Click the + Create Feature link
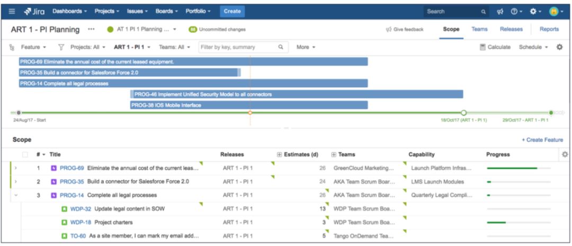Viewport: 572px width, 246px height. (x=542, y=140)
